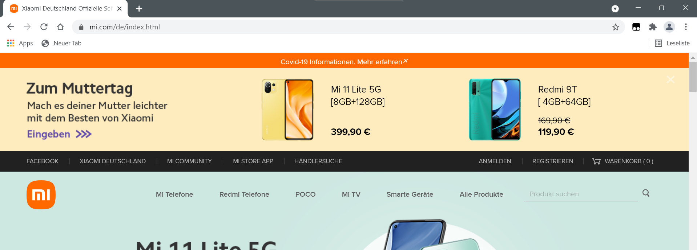697x250 pixels.
Task: Expand the Mi Telefone menu
Action: coord(174,194)
